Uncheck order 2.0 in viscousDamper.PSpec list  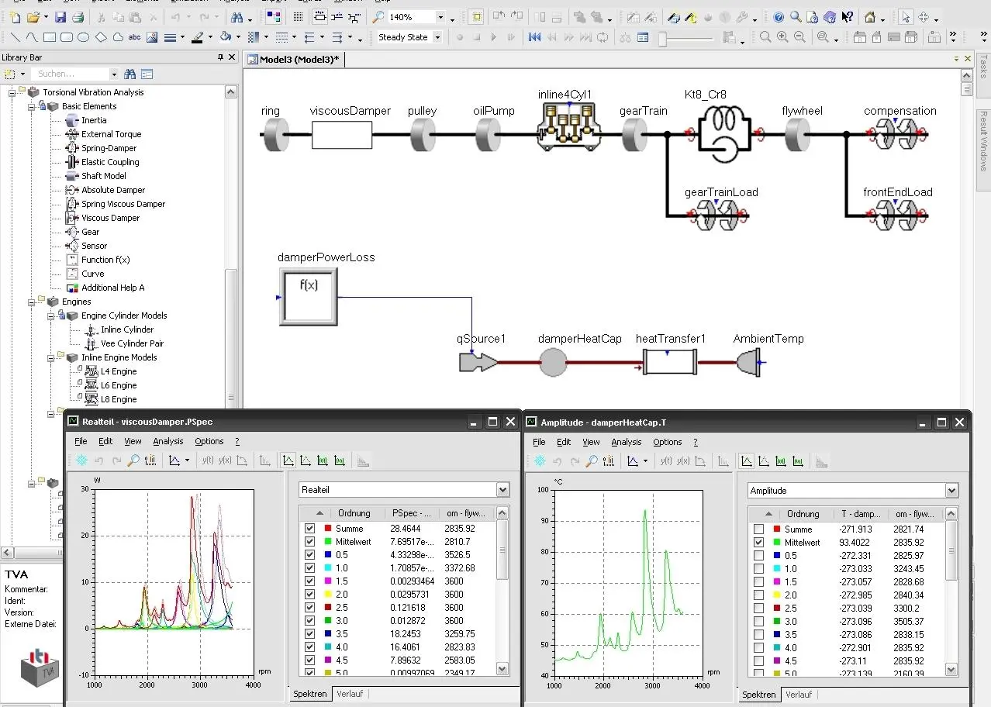tap(310, 595)
